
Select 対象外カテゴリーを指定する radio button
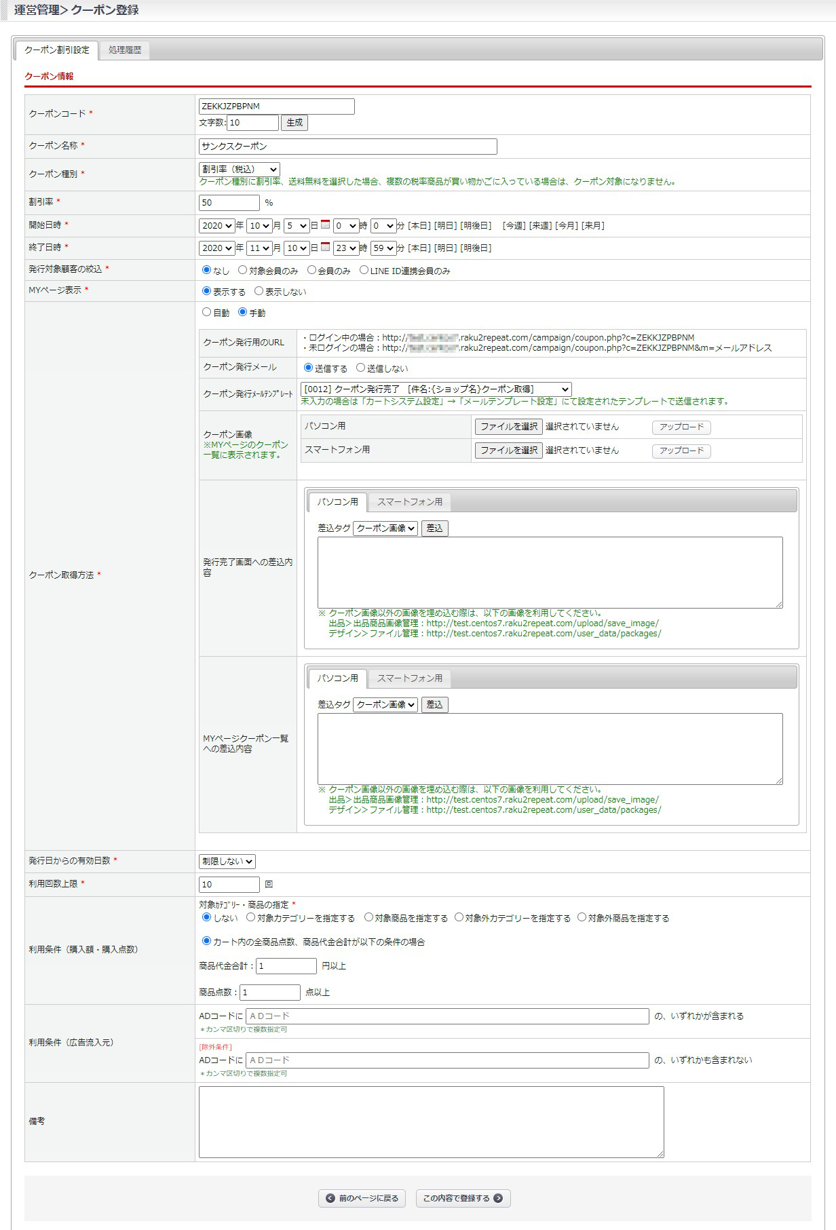pos(459,917)
